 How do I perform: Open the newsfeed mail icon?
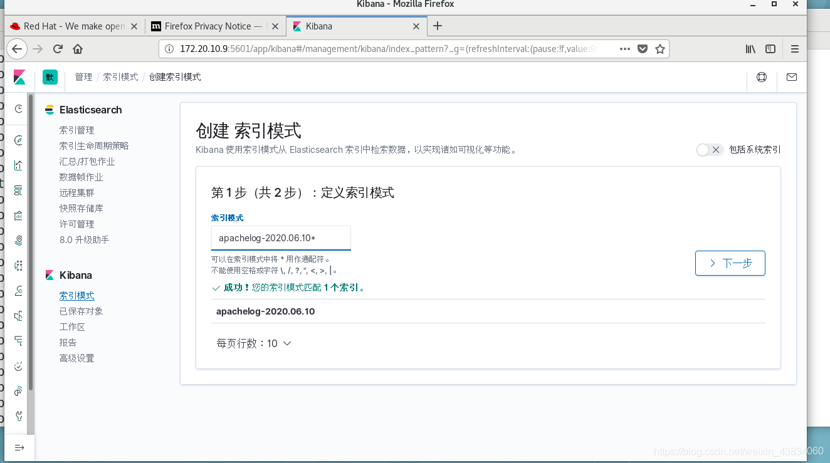tap(792, 77)
